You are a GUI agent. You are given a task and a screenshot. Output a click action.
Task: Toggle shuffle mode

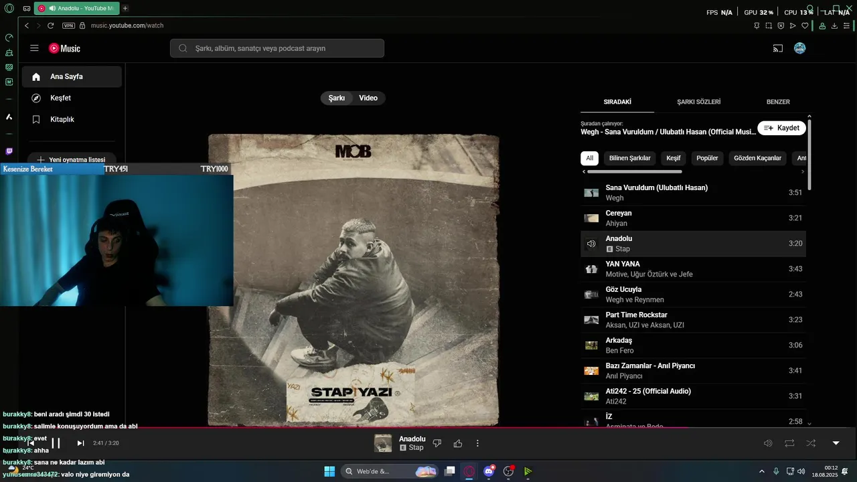811,443
